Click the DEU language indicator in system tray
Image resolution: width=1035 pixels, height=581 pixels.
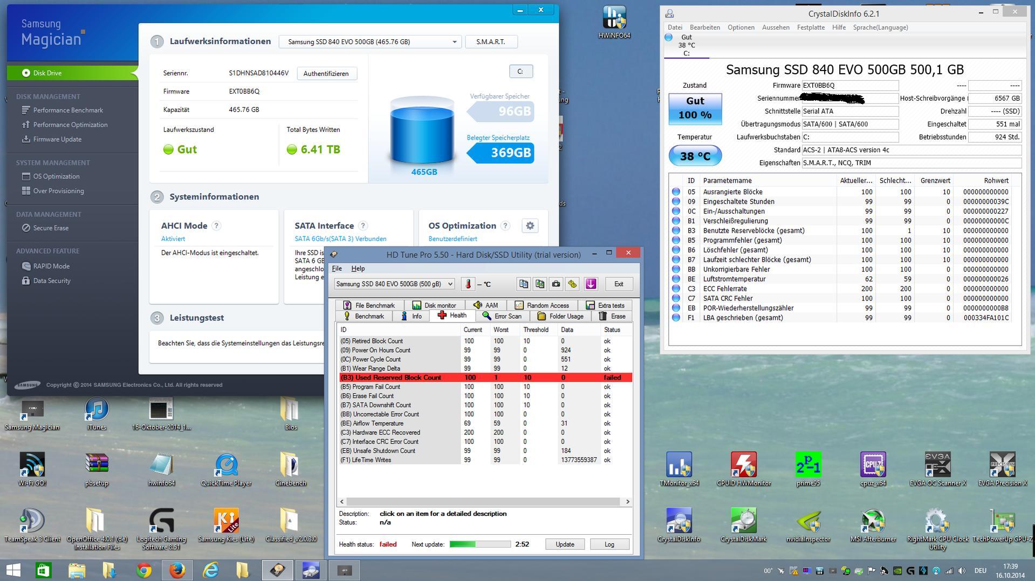980,570
